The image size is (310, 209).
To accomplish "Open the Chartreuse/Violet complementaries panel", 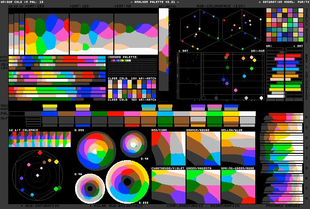I will pyautogui.click(x=169, y=187).
